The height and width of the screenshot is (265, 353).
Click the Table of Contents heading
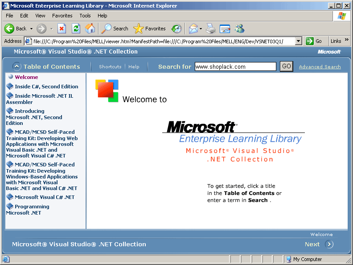(x=52, y=67)
